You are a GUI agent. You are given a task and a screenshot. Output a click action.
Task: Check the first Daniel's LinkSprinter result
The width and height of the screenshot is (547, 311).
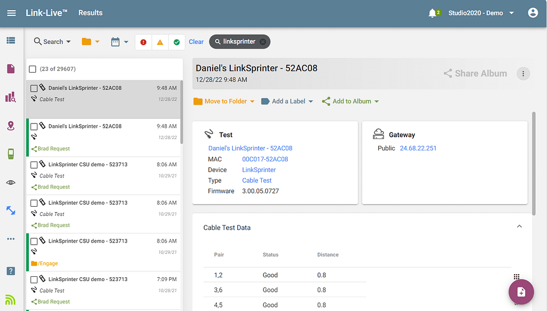[x=34, y=88]
